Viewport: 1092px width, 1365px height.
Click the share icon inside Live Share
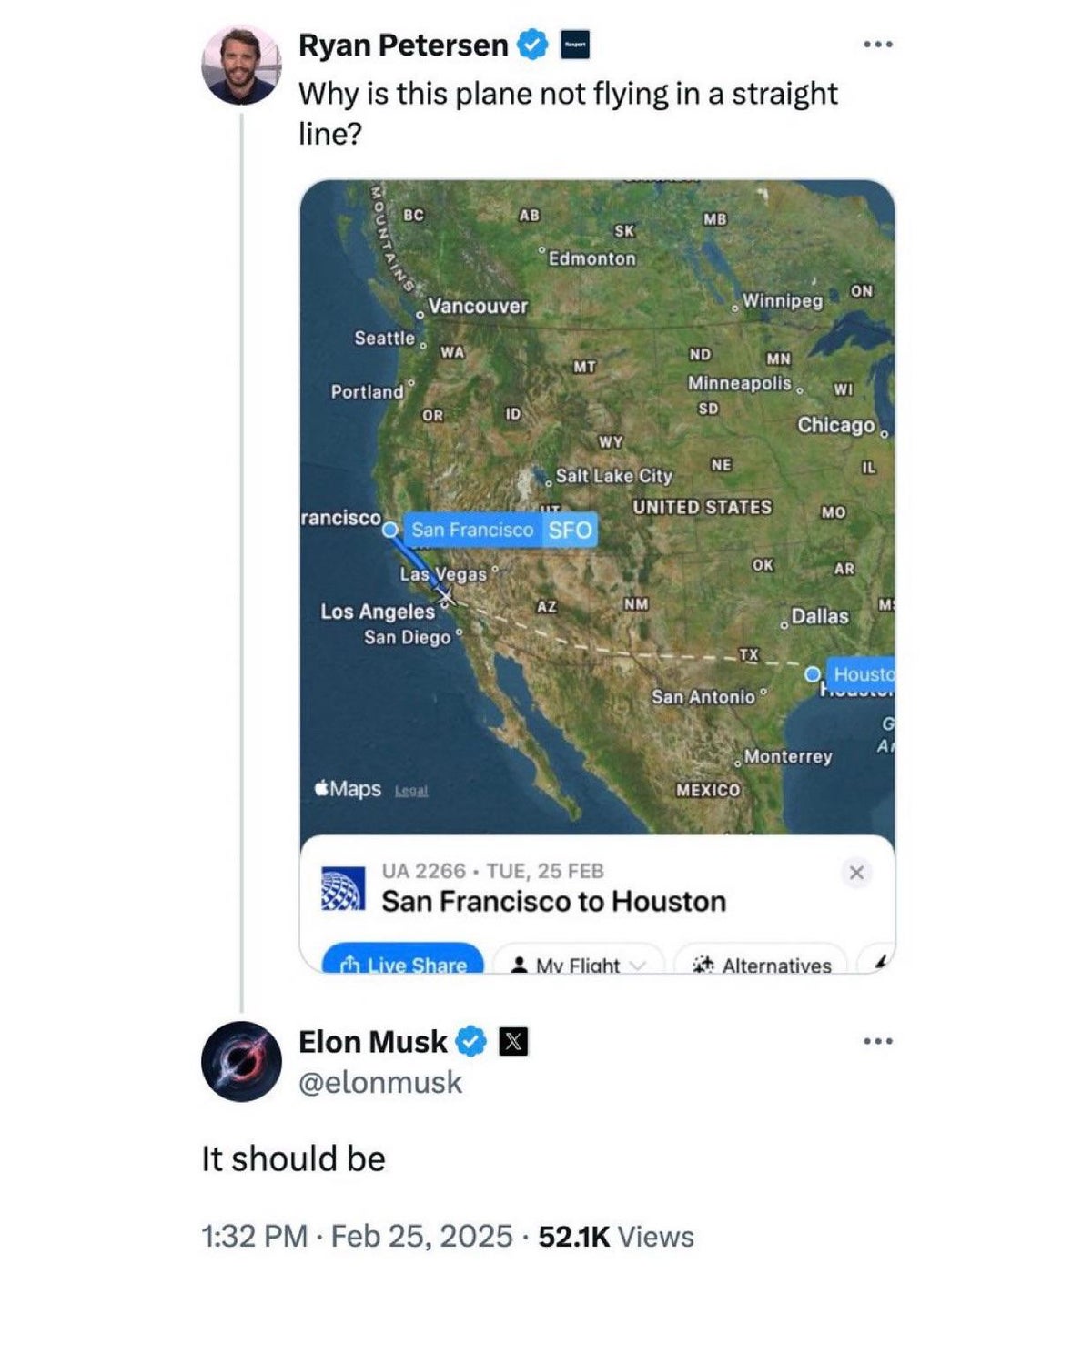click(351, 965)
